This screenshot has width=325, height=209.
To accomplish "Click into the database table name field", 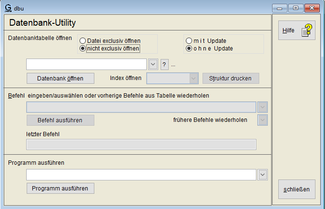I will [x=86, y=64].
